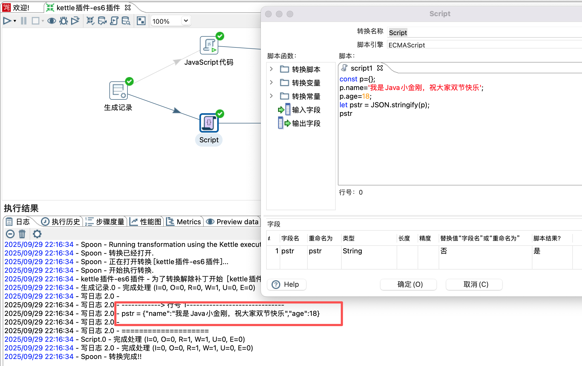Clear the log with trash icon

pyautogui.click(x=22, y=234)
